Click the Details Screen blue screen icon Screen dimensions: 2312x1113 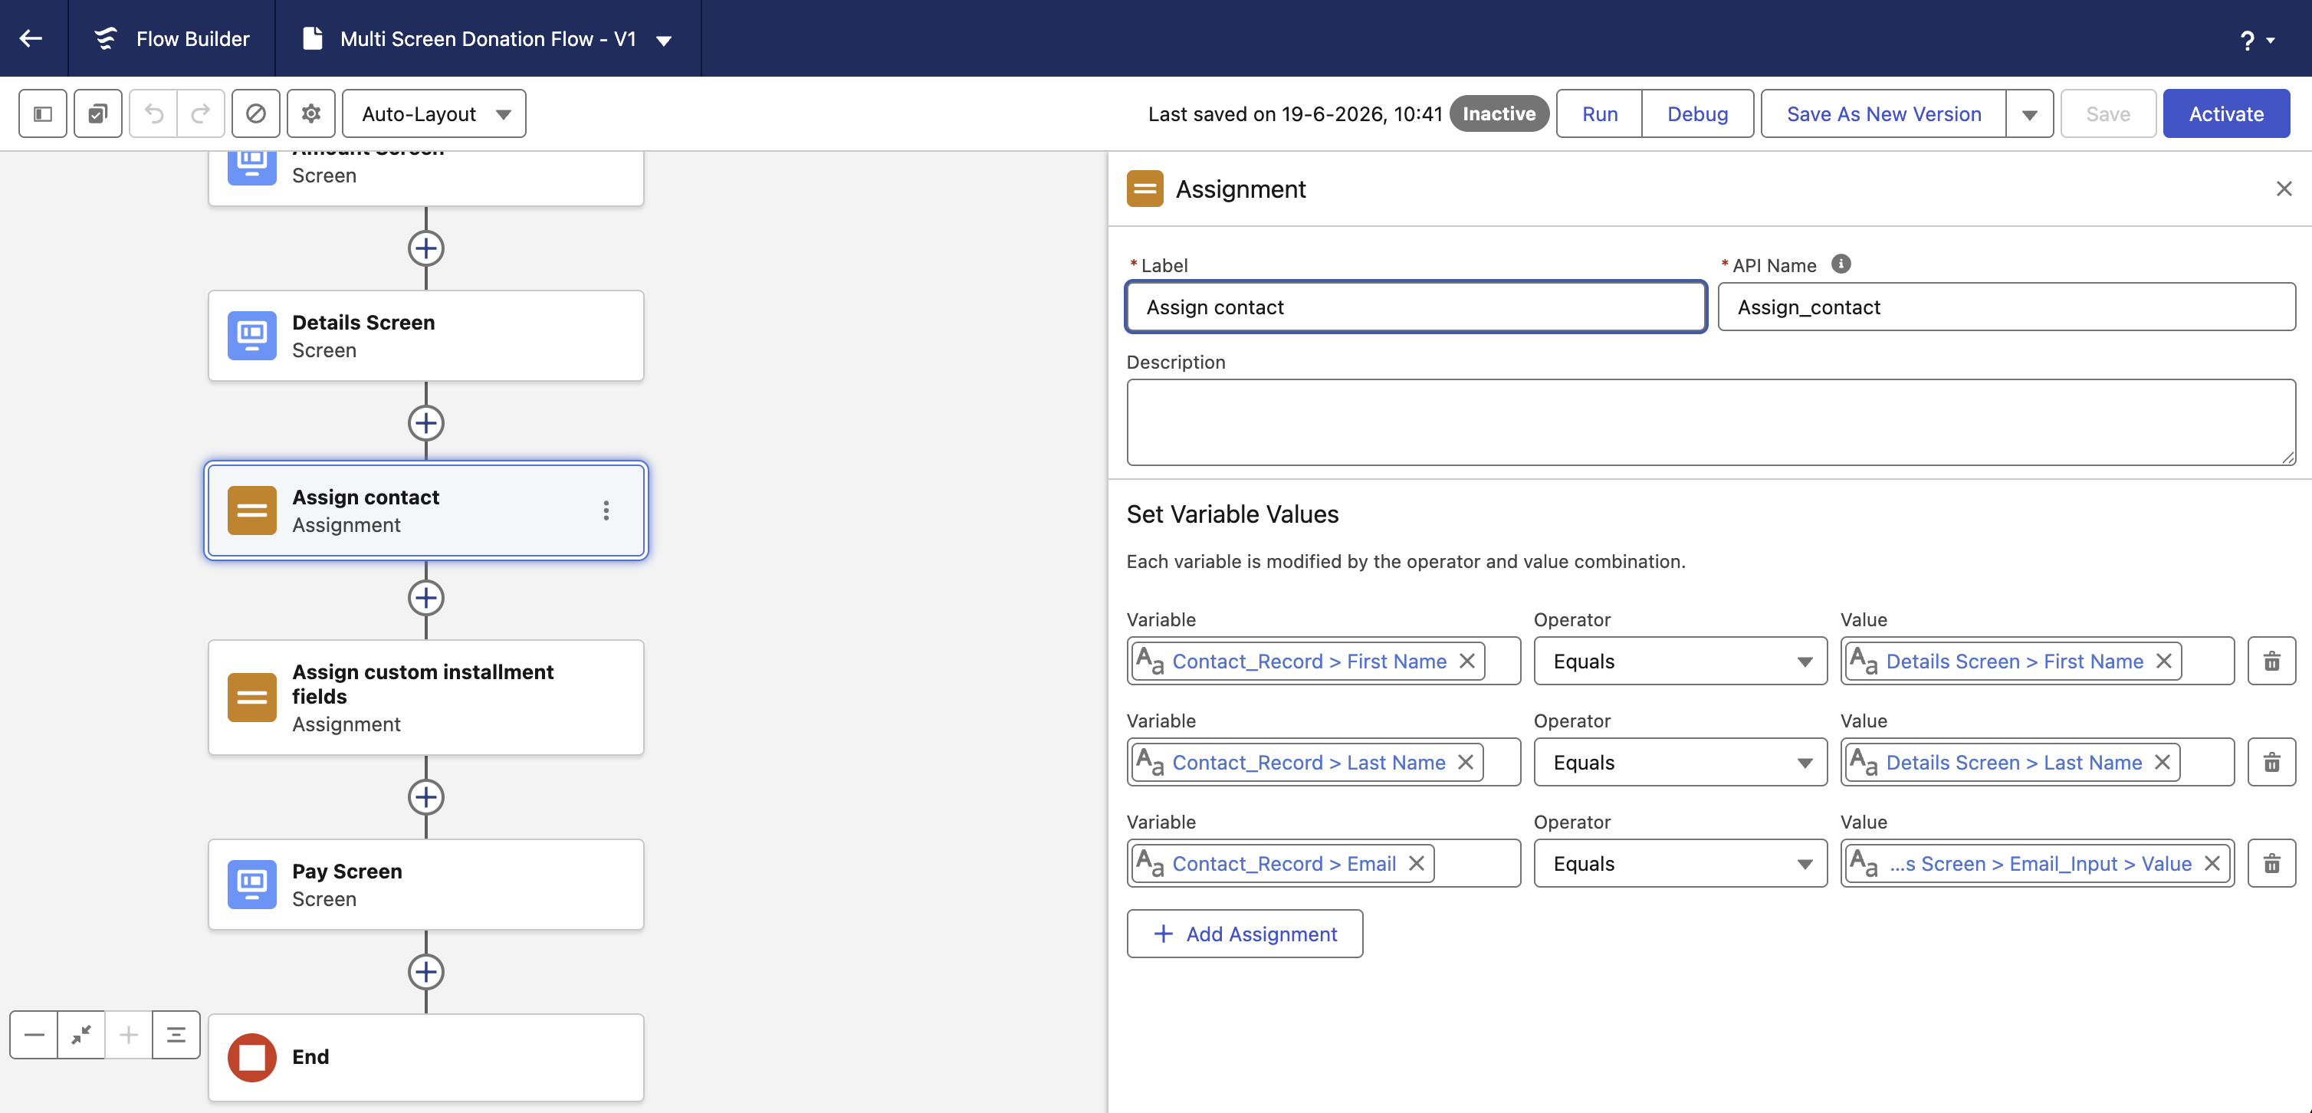point(252,336)
